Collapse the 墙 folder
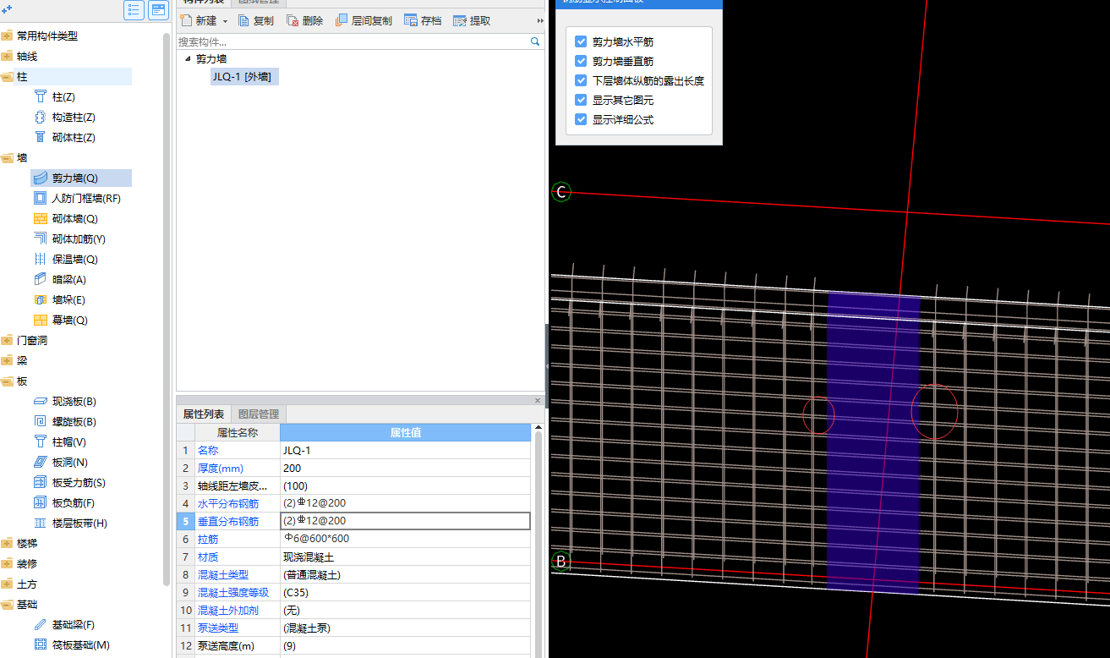1110x658 pixels. tap(8, 158)
